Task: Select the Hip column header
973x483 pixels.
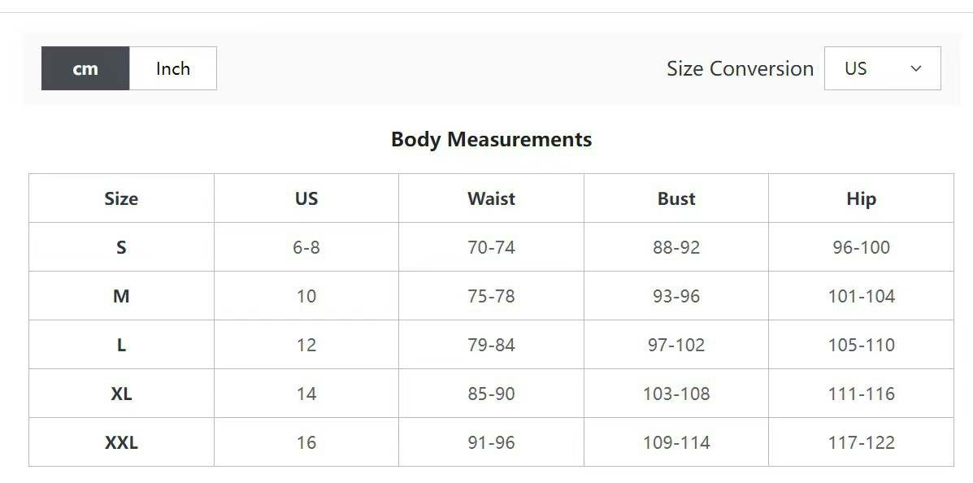Action: [862, 198]
